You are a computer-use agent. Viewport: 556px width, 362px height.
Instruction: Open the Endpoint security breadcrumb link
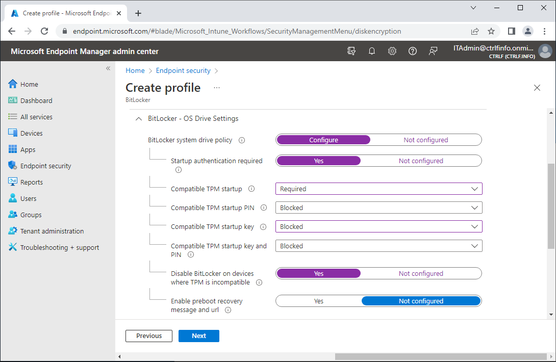pyautogui.click(x=183, y=70)
